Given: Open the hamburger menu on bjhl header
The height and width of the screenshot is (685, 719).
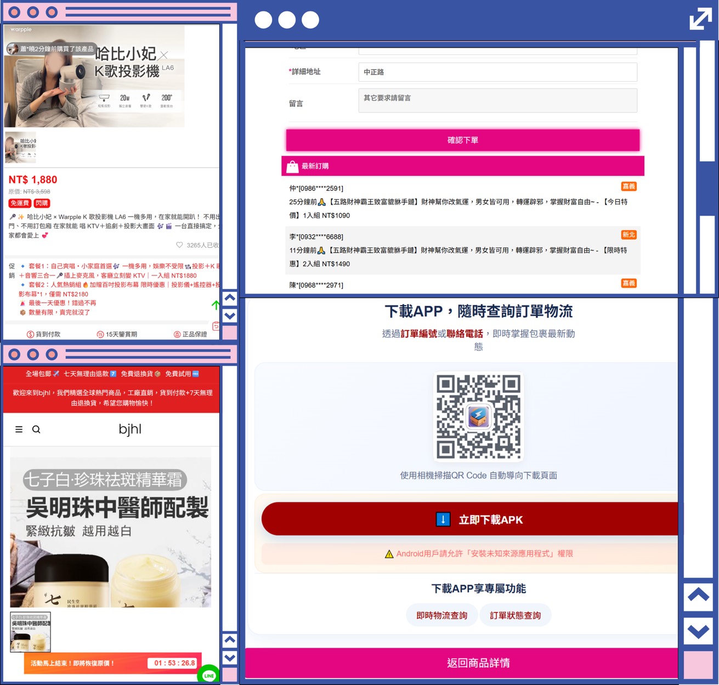Looking at the screenshot, I should (19, 429).
